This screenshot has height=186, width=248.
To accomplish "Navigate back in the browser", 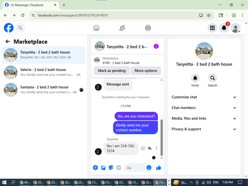I will point(5,15).
